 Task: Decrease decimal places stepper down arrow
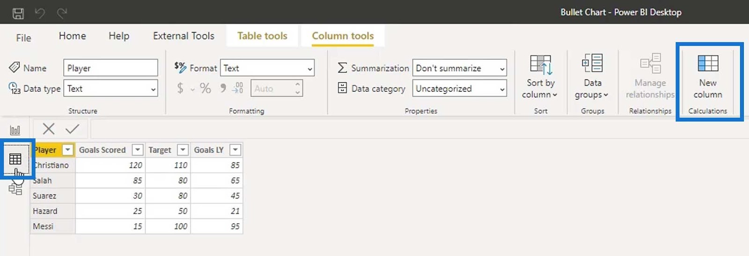coord(297,92)
